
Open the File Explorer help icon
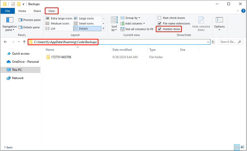[243, 11]
